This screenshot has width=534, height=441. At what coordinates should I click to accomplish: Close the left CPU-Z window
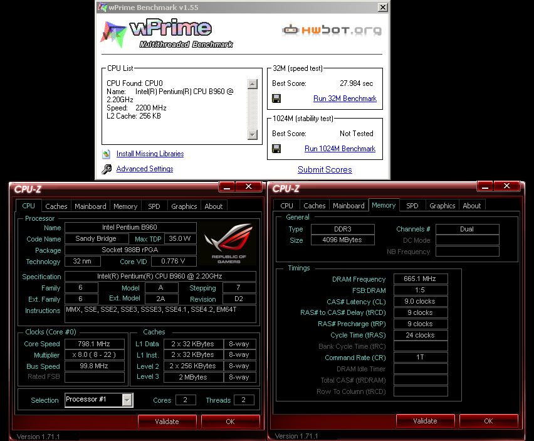[249, 186]
